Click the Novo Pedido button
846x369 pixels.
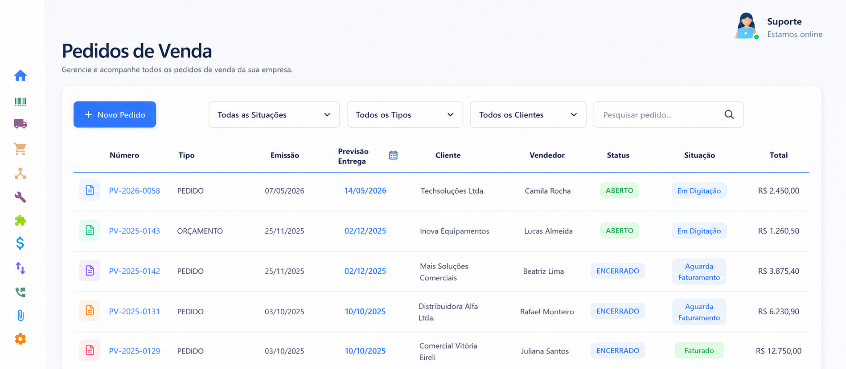click(x=115, y=114)
